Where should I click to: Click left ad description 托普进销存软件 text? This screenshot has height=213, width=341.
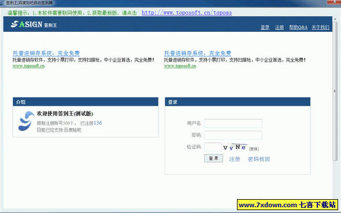coord(83,60)
